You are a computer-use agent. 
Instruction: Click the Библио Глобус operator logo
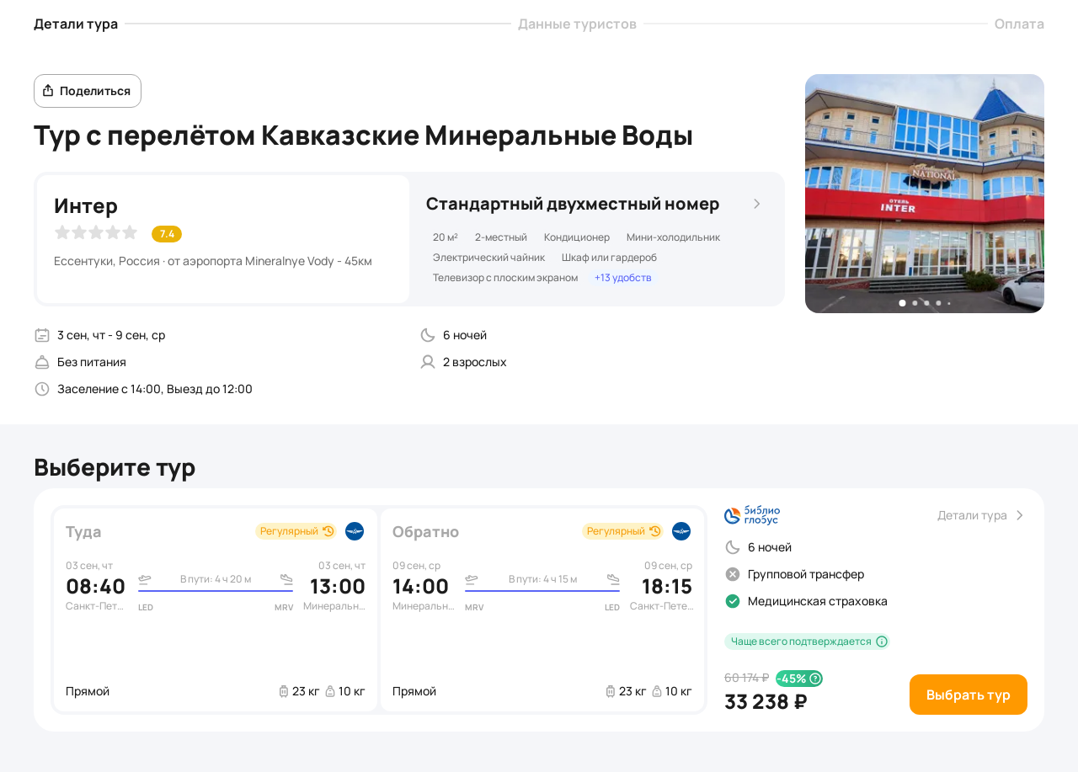coord(752,515)
